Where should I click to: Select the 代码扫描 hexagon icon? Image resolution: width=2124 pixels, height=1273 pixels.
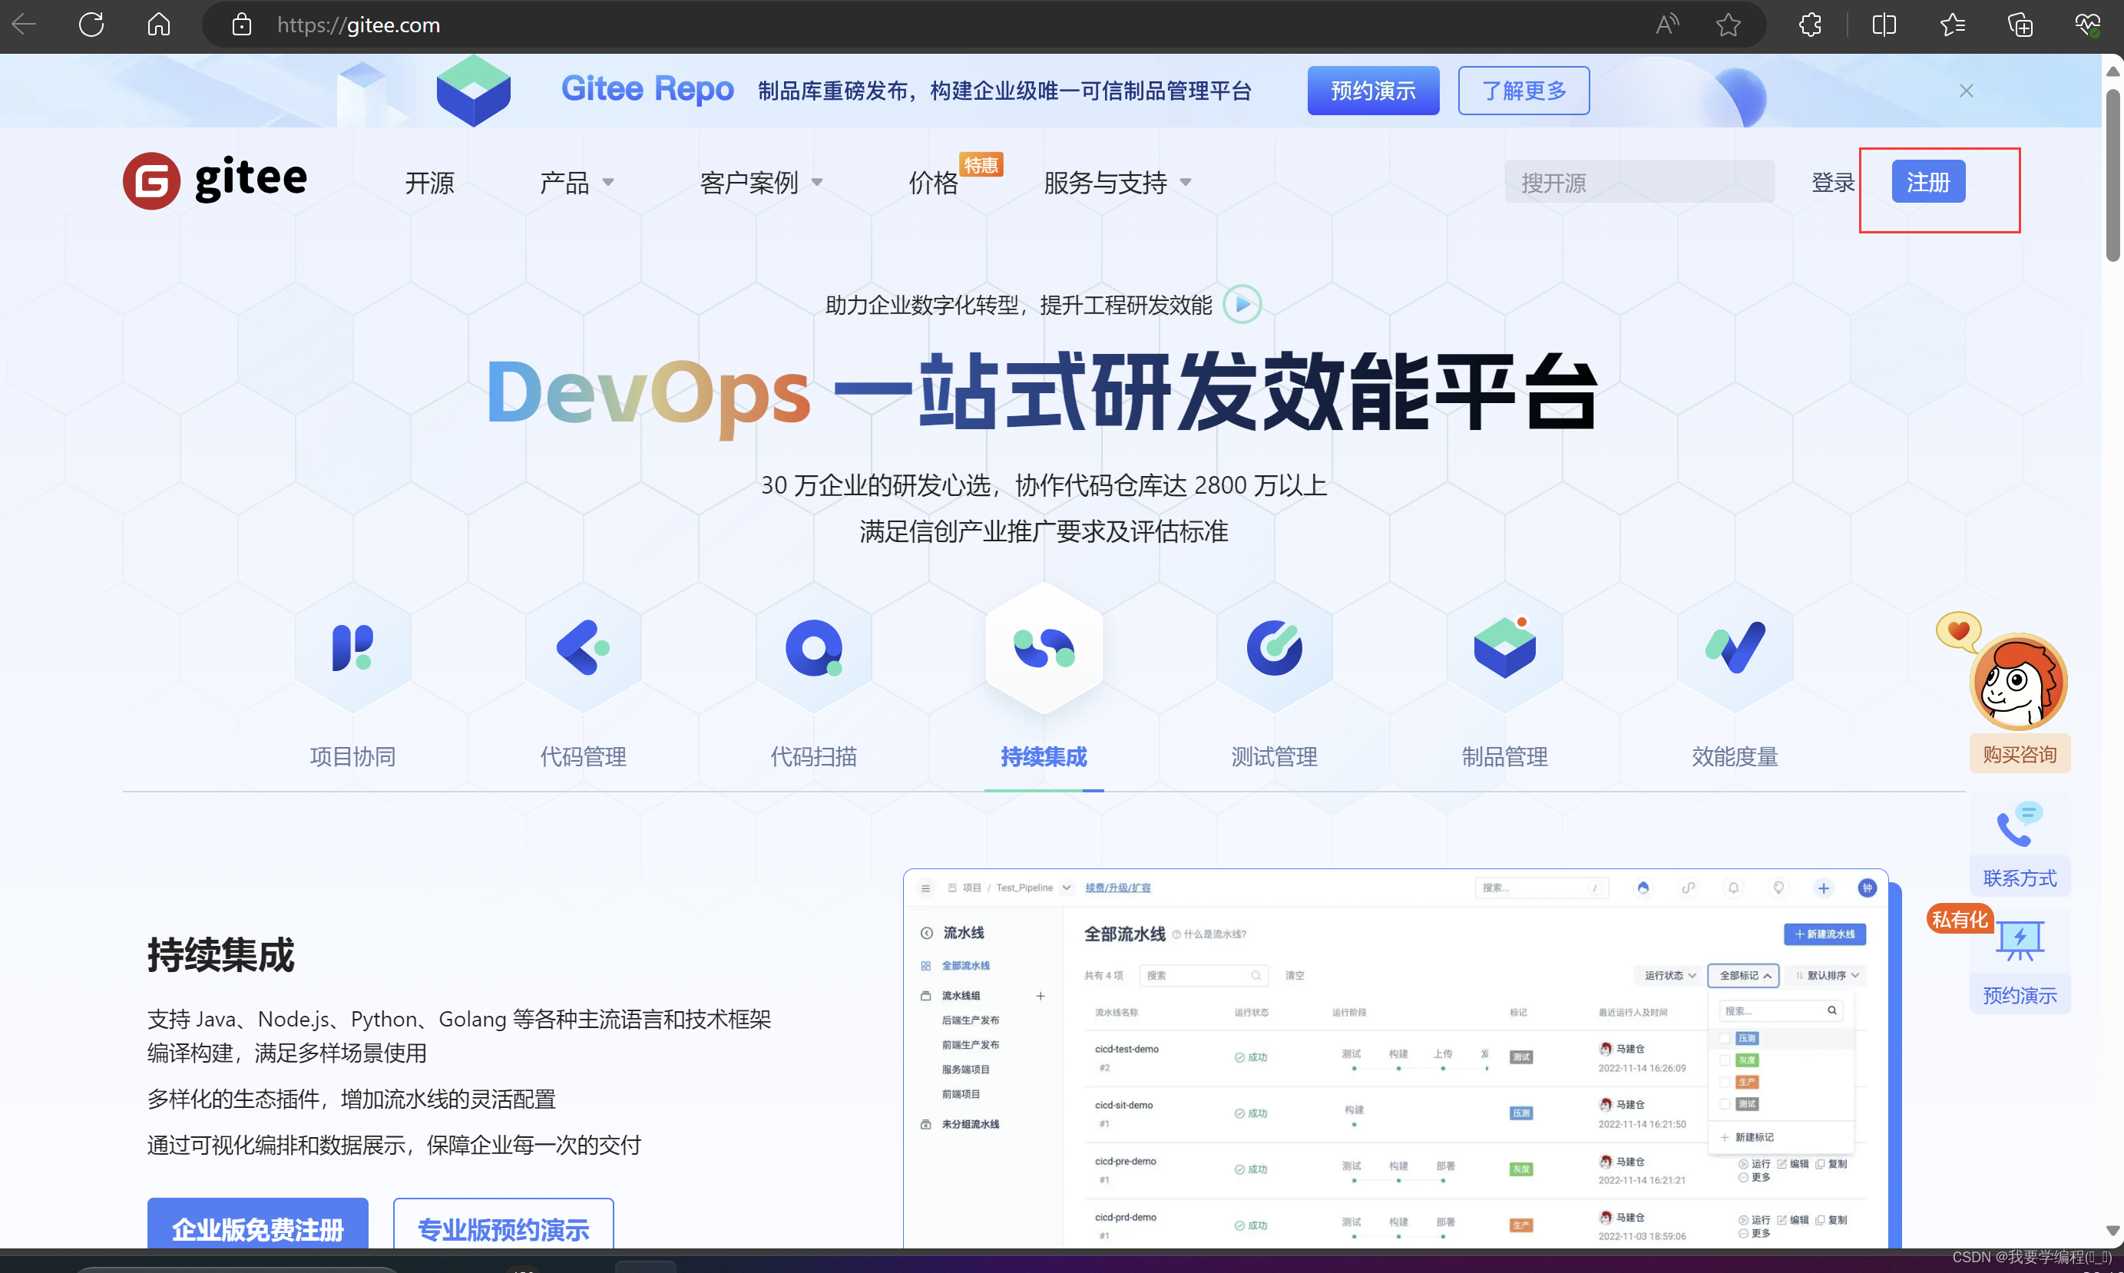click(x=813, y=648)
